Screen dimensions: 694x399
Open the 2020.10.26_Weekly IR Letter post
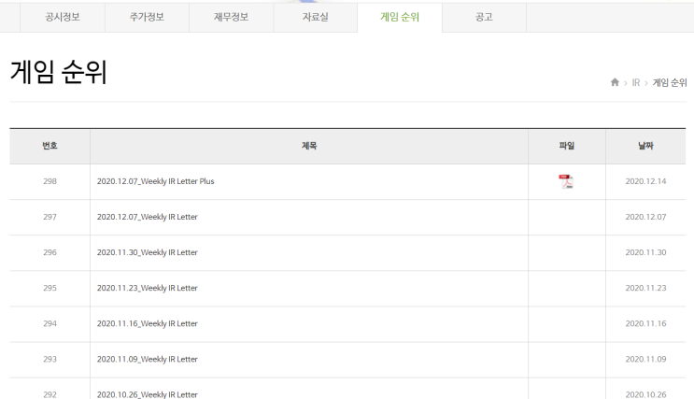(x=148, y=394)
